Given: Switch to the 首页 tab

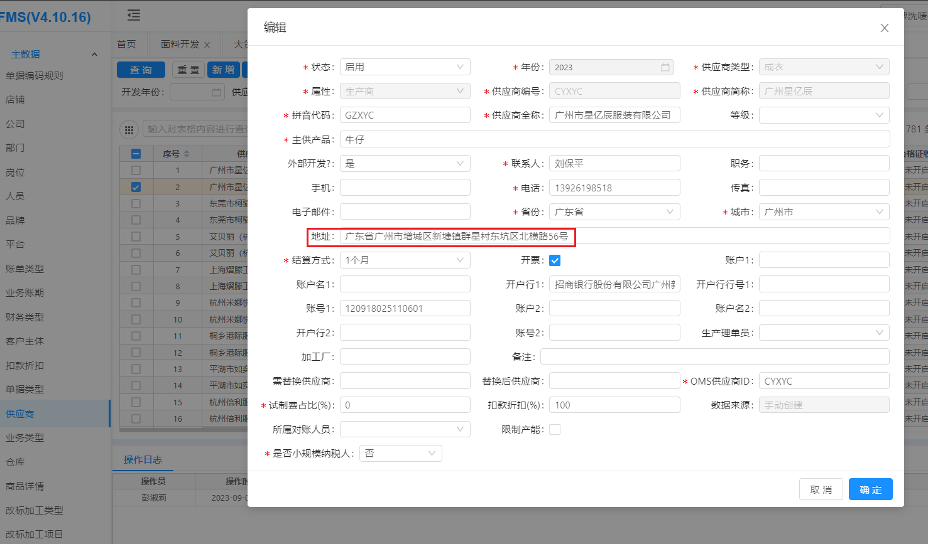Looking at the screenshot, I should click(126, 45).
